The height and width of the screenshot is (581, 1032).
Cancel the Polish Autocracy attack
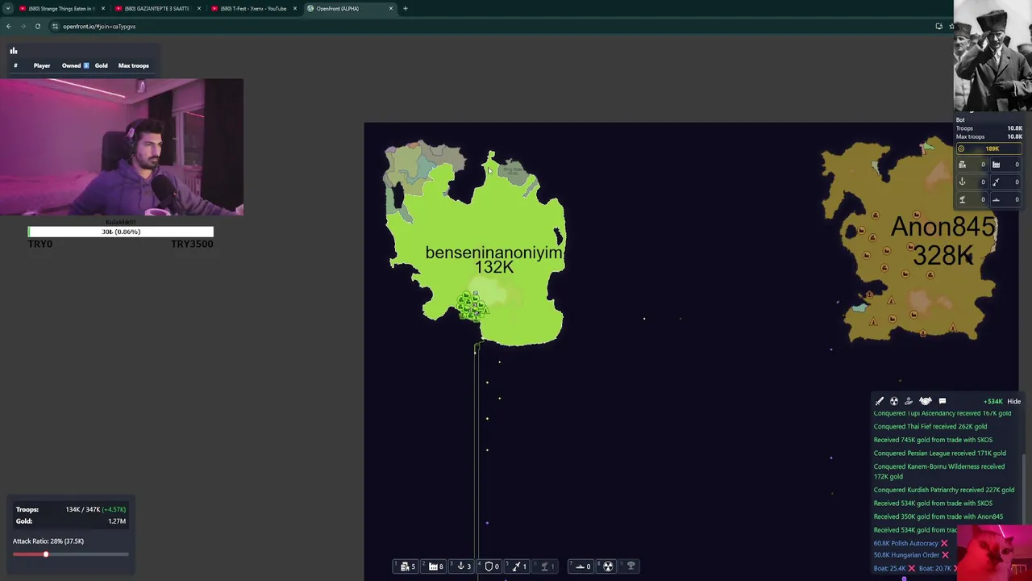pyautogui.click(x=944, y=543)
